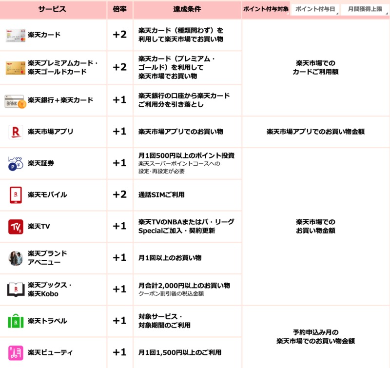This screenshot has width=390, height=368.
Task: Click the 楽天カード service name
Action: (x=44, y=35)
